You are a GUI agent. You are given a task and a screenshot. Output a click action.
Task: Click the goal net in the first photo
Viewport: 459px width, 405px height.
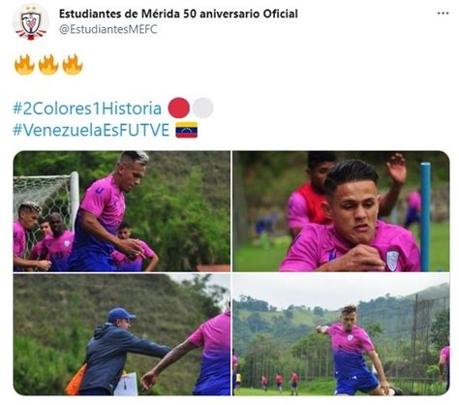pos(44,202)
